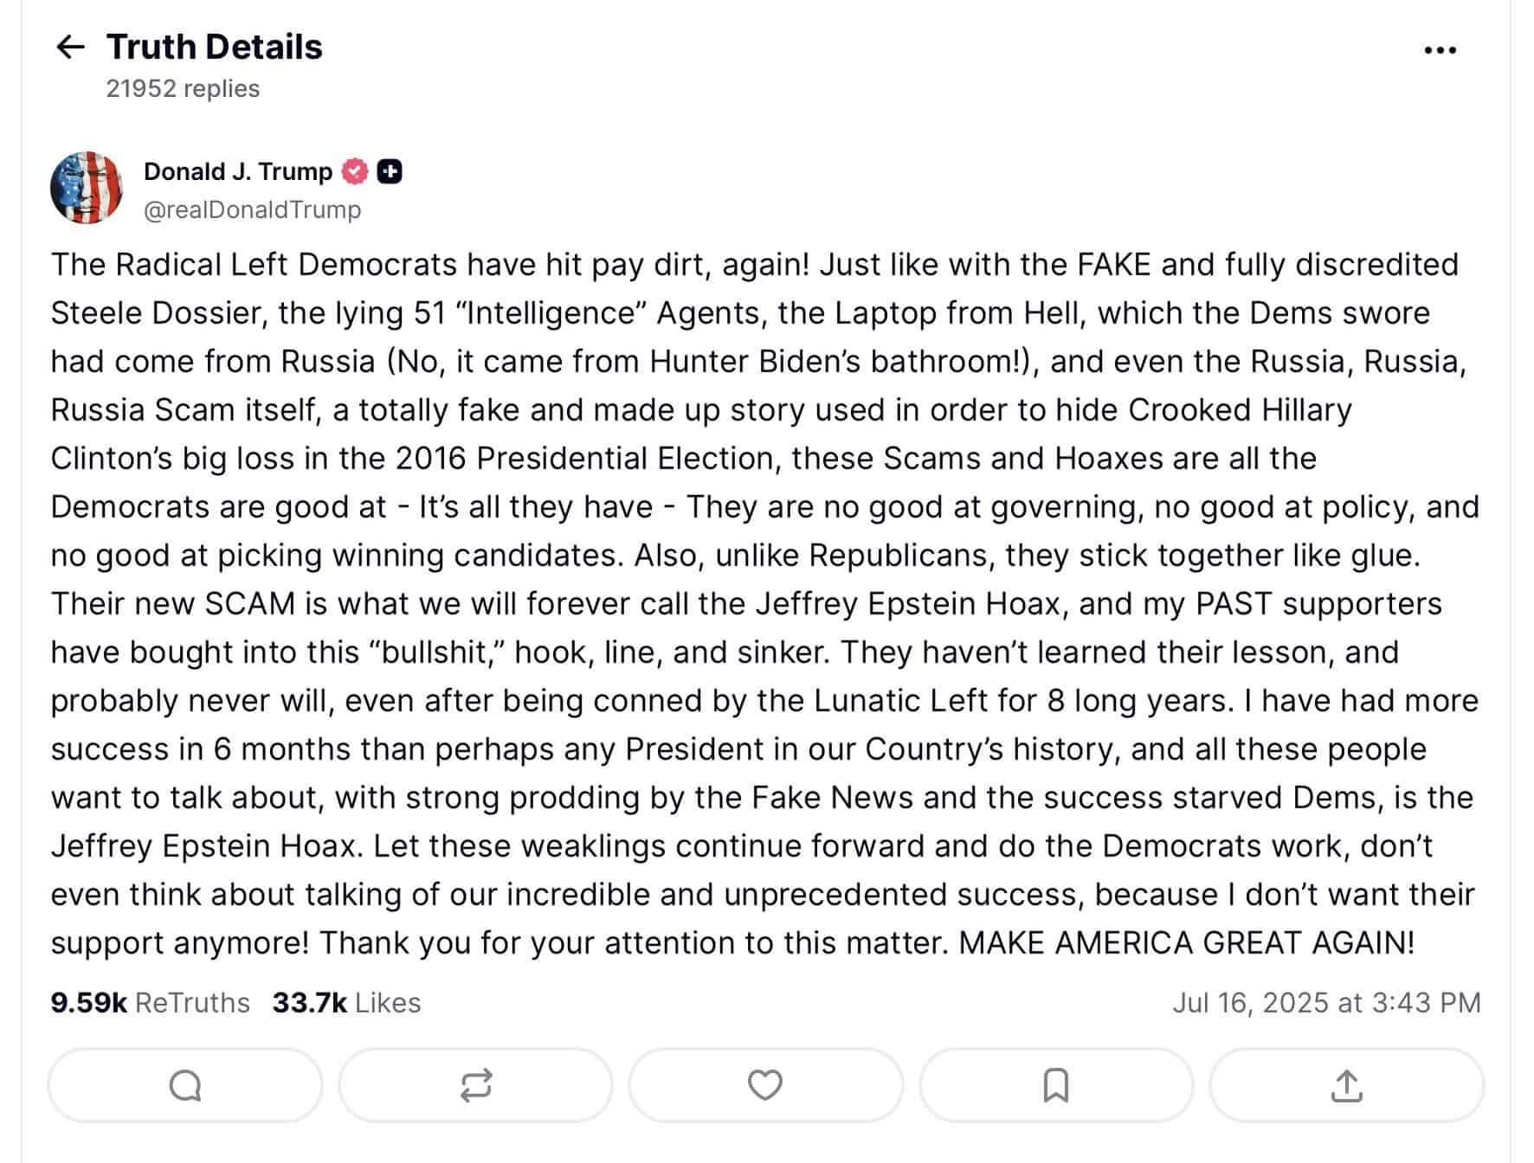Click the word ReTruths in stats
The height and width of the screenshot is (1163, 1534).
pyautogui.click(x=192, y=1002)
